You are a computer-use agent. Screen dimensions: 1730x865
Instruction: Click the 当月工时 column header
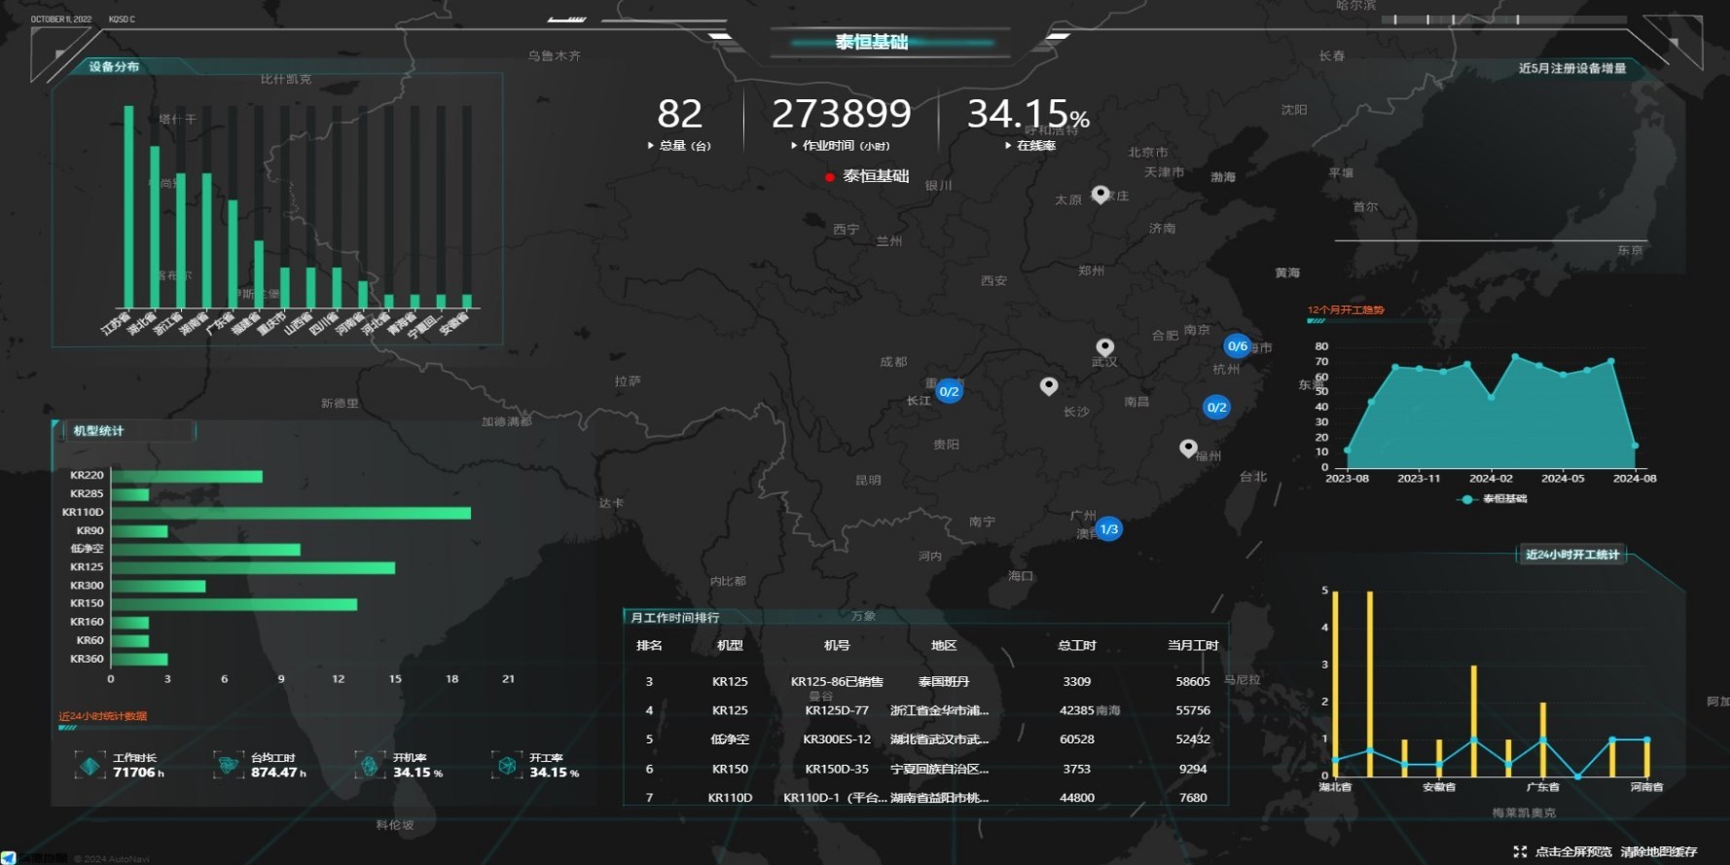(1193, 645)
